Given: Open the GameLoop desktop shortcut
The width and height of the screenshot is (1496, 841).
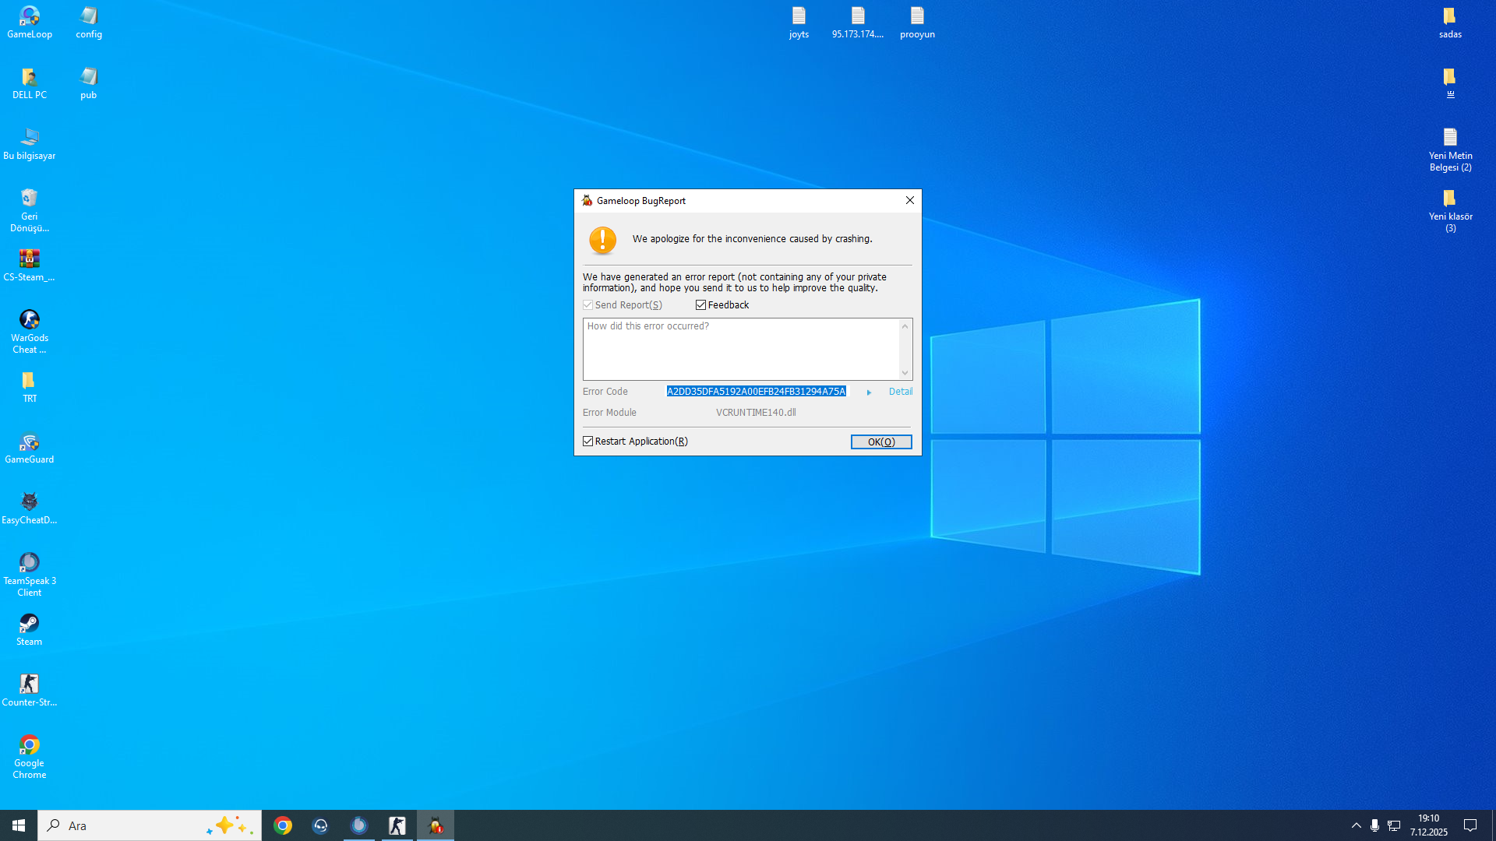Looking at the screenshot, I should click(30, 22).
